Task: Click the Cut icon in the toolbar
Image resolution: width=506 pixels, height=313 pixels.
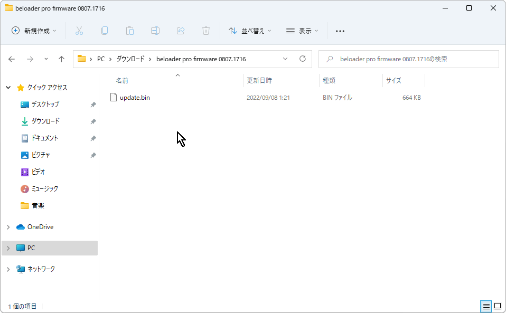Action: coord(79,31)
